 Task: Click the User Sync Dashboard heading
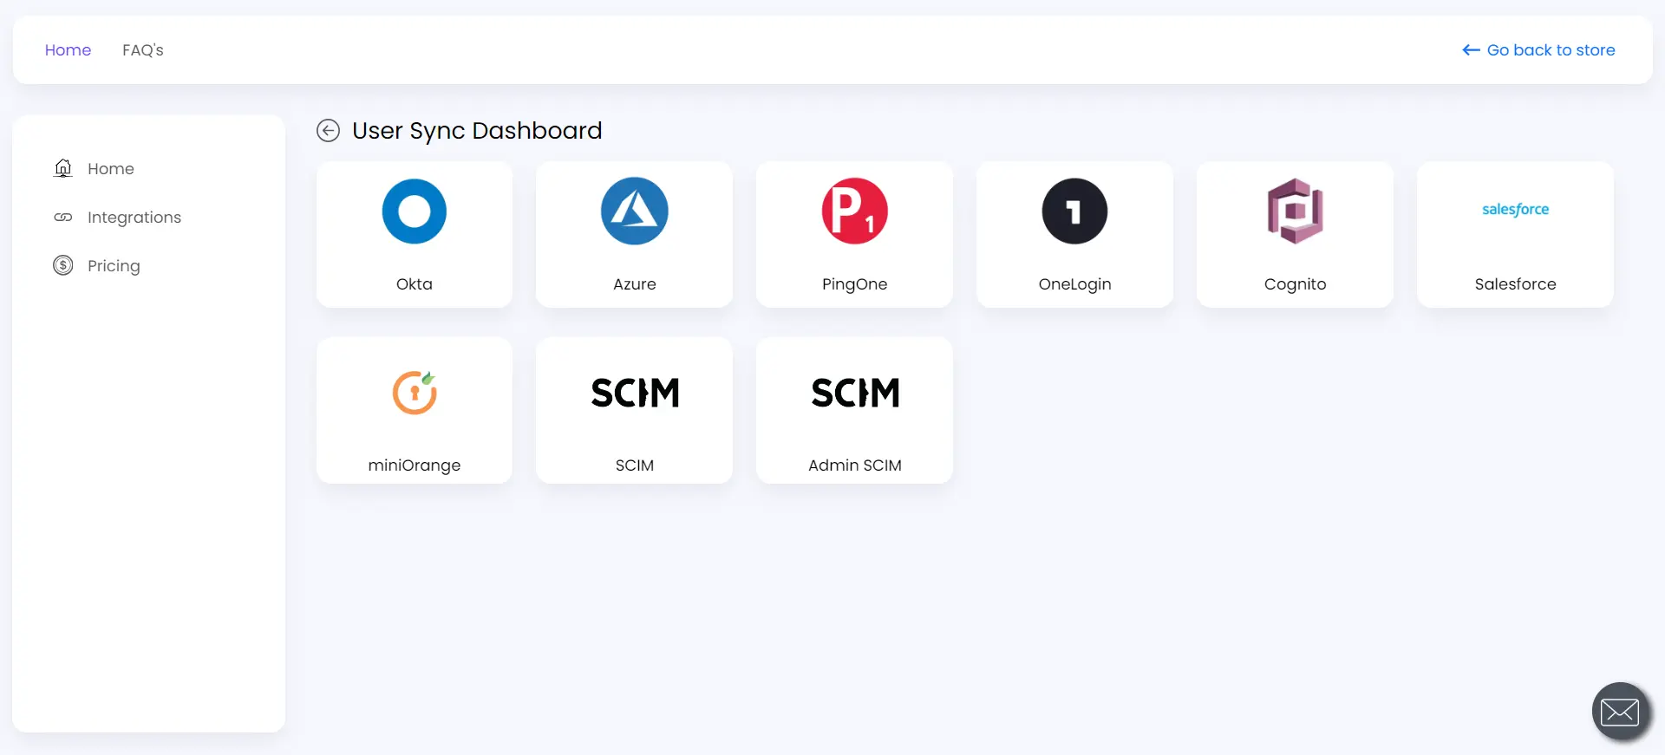coord(477,131)
